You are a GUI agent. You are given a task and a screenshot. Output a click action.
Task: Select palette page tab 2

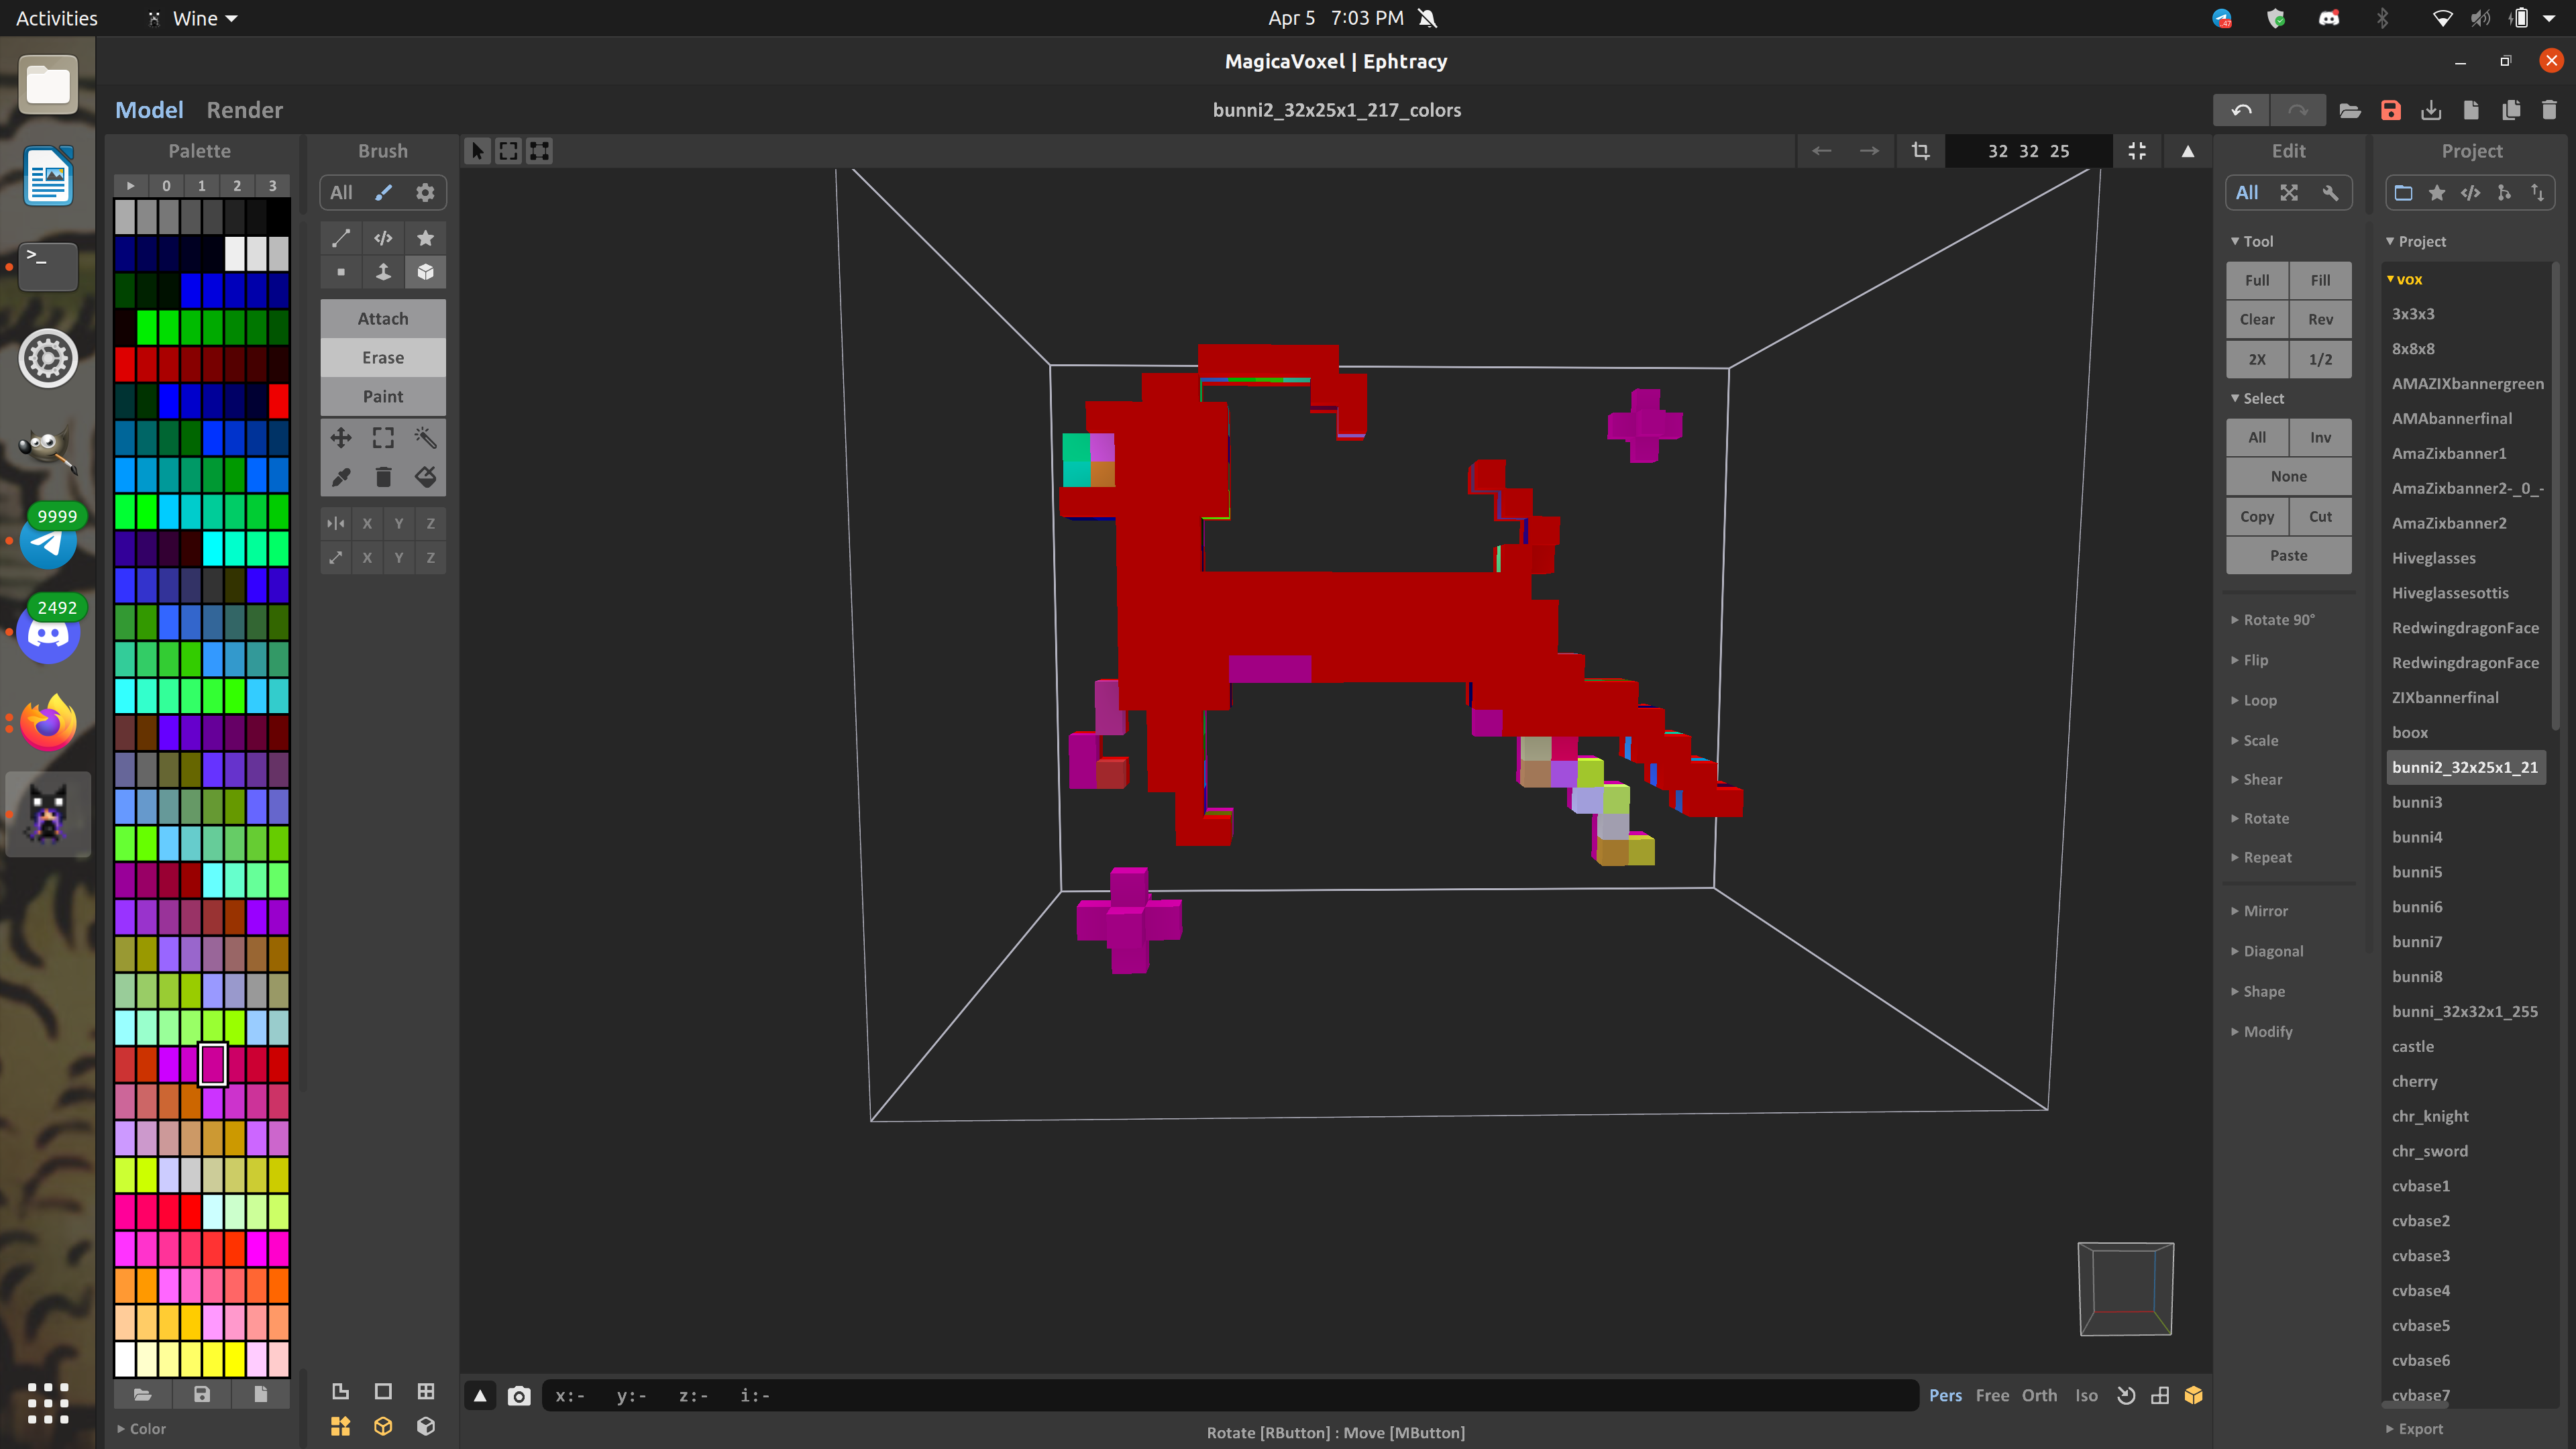point(237,186)
